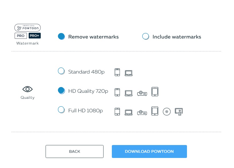The image size is (234, 168).
Task: Select the Remove watermarks radio option
Action: pos(61,36)
